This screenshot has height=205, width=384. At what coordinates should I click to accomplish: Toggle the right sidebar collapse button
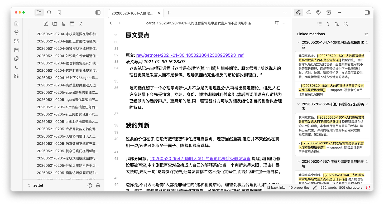(367, 13)
